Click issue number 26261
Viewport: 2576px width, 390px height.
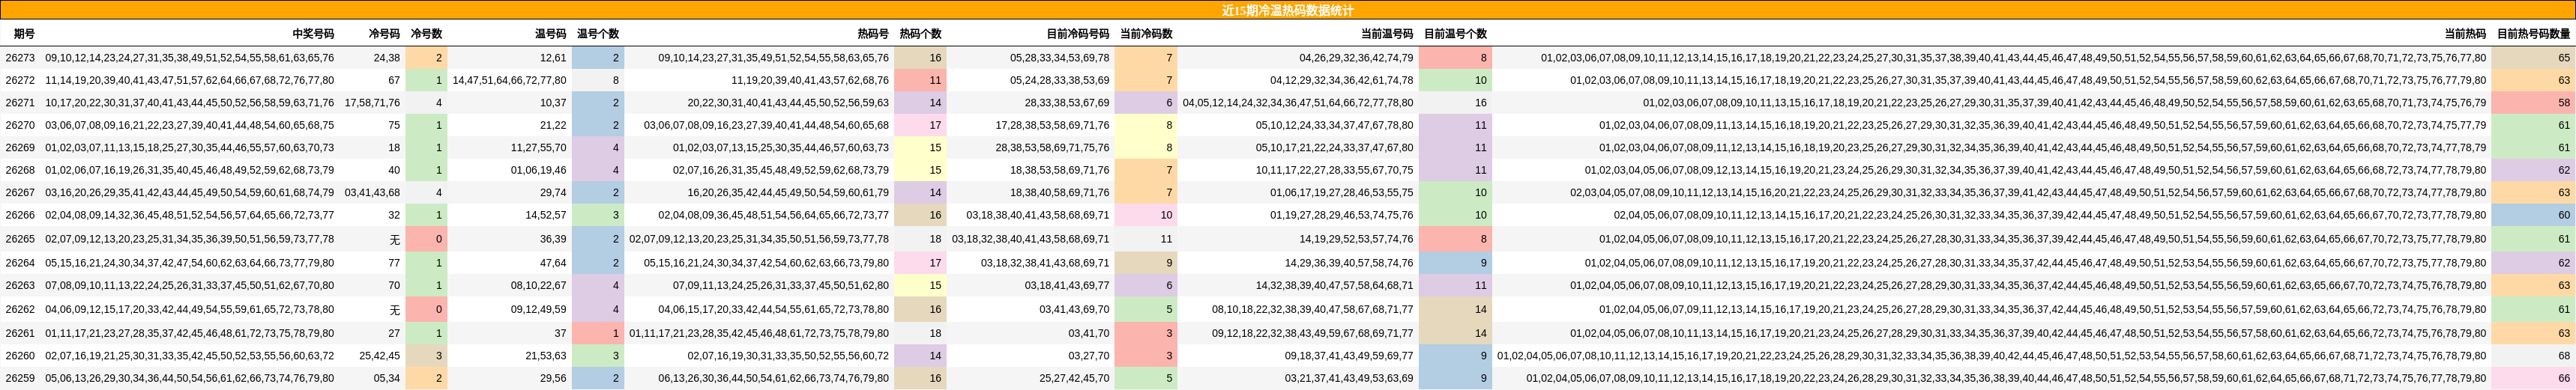point(20,333)
